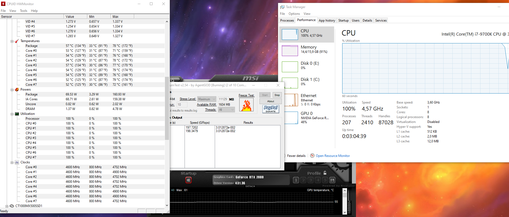The height and width of the screenshot is (217, 509).
Task: Click the CT1000MX500SSD1 drive icon
Action: tap(12, 206)
